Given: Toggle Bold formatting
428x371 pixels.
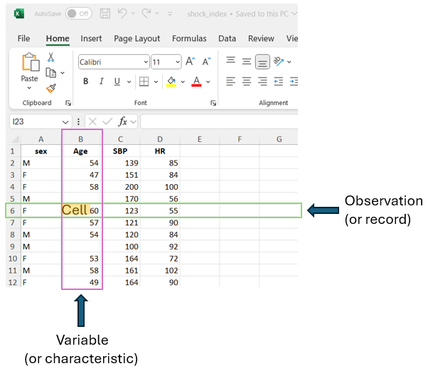Looking at the screenshot, I should 86,82.
